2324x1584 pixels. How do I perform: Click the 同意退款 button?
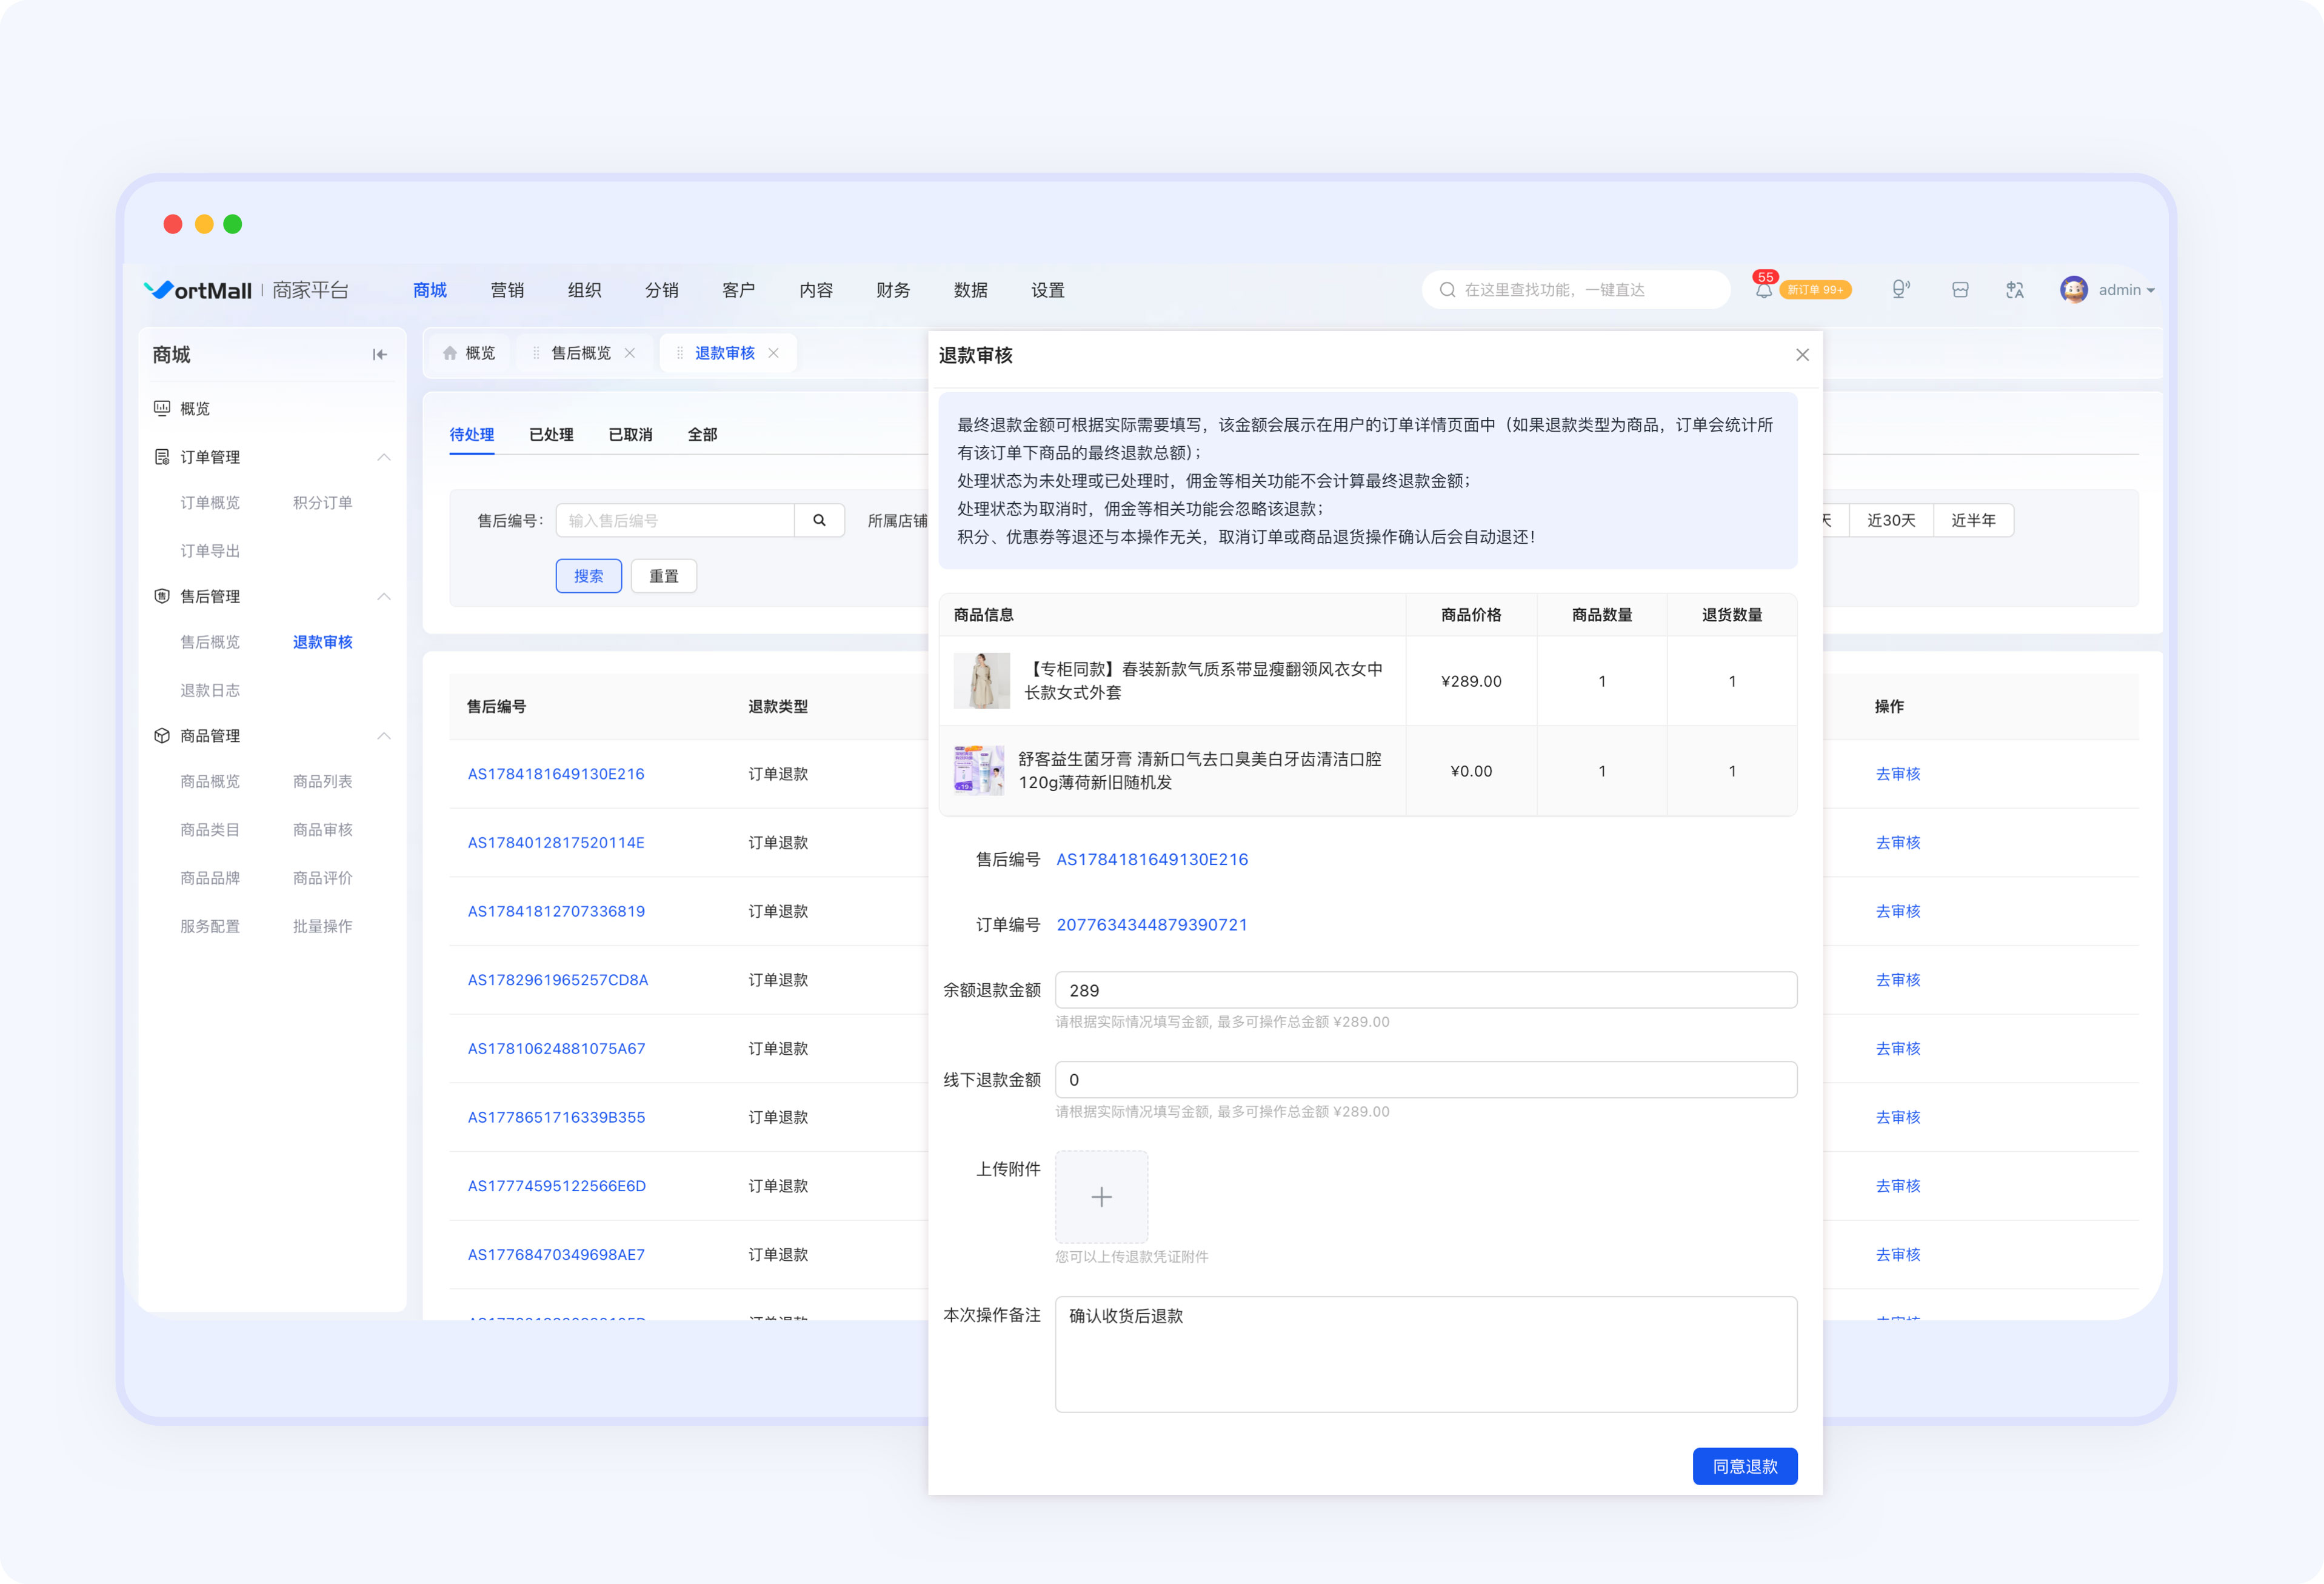[x=1744, y=1466]
